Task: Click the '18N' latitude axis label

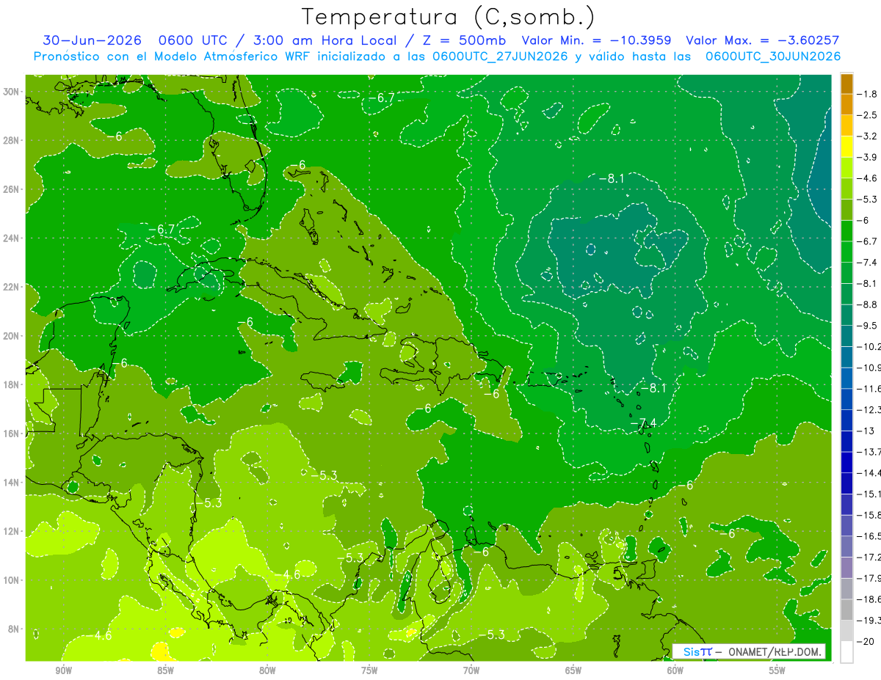Action: (x=12, y=384)
